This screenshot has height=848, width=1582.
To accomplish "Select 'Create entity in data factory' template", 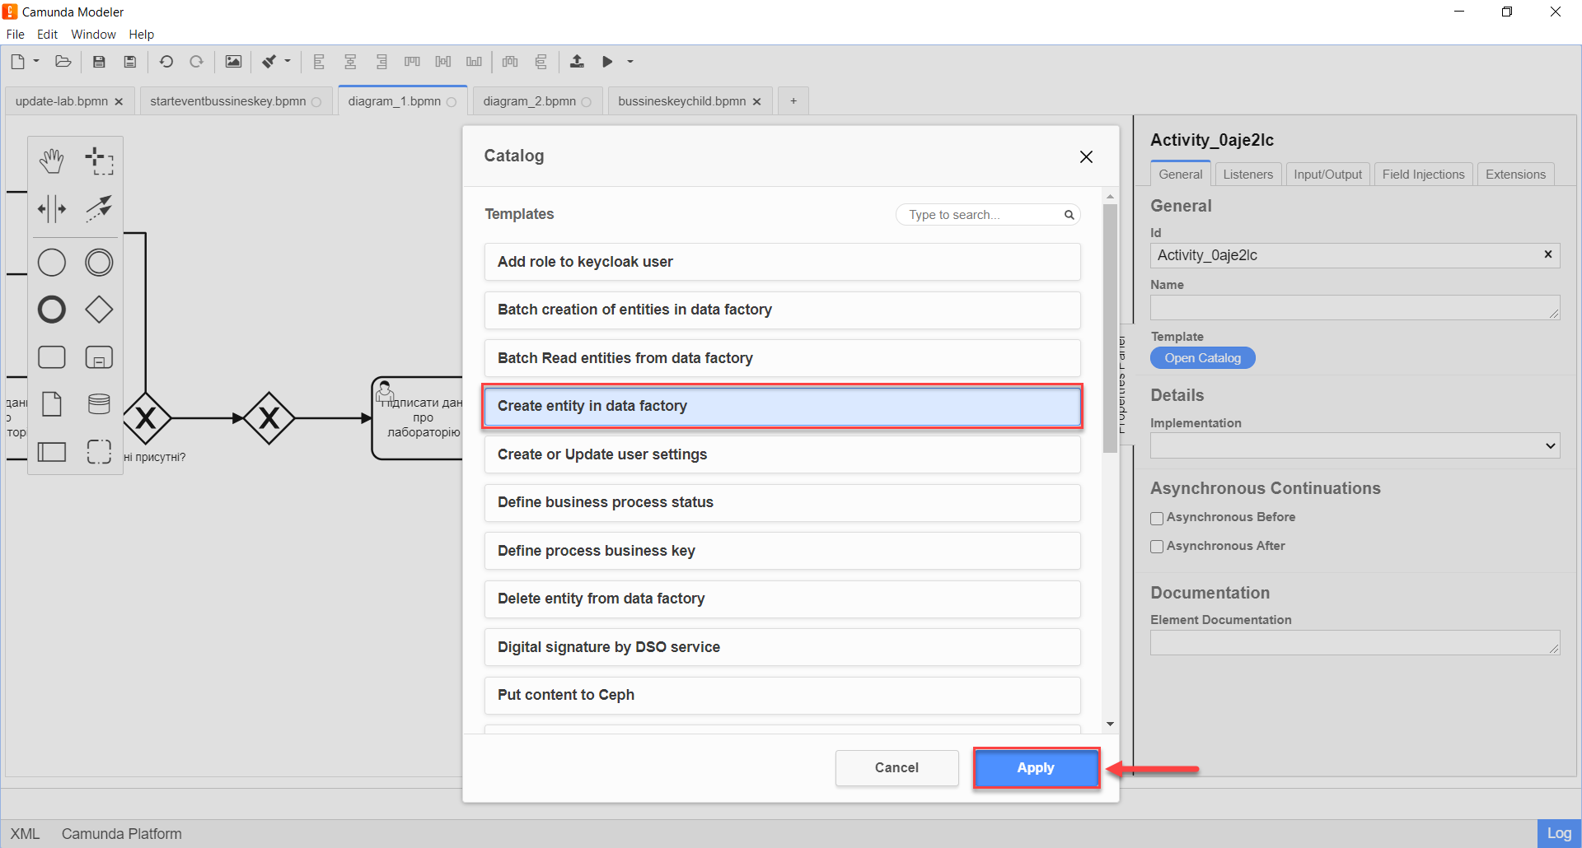I will tap(782, 406).
